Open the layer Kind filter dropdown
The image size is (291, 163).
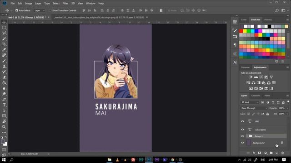click(x=250, y=102)
